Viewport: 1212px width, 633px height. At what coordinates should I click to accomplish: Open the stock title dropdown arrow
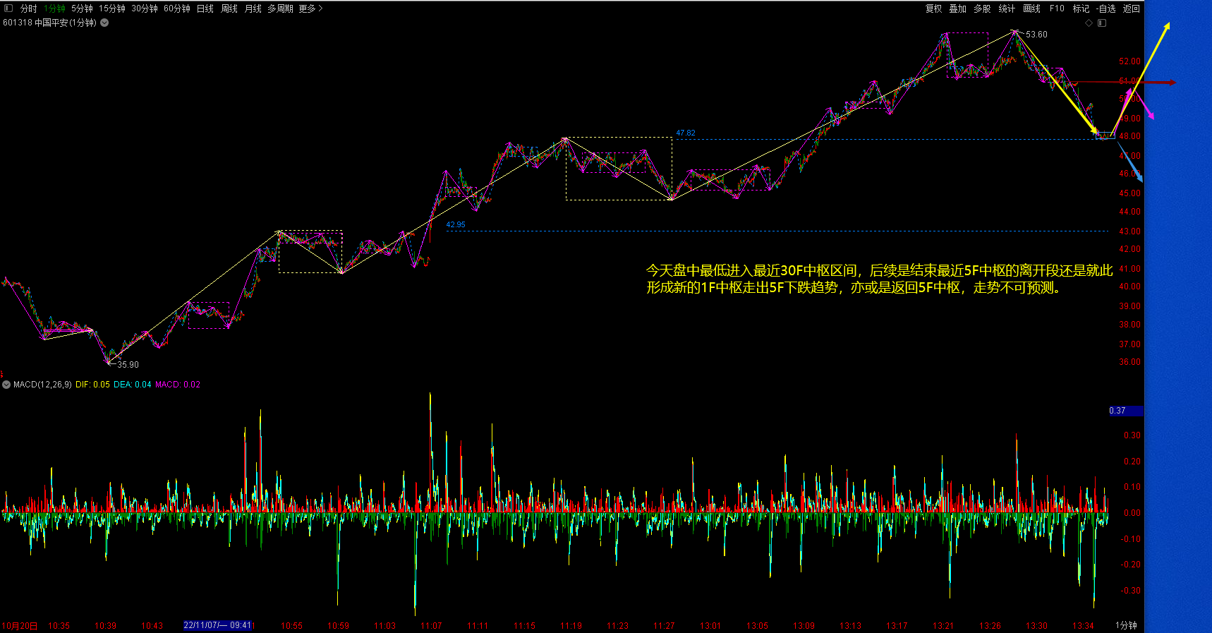pyautogui.click(x=104, y=23)
